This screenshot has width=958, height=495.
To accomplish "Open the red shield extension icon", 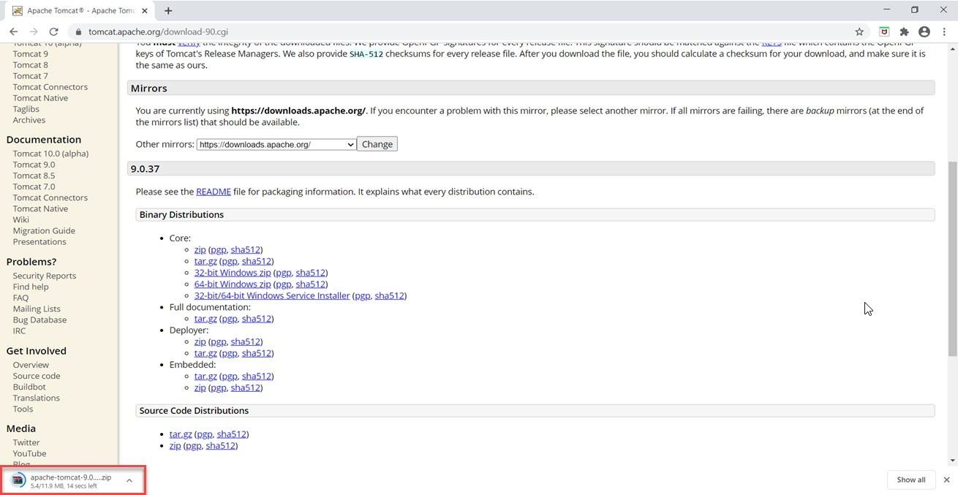I will click(884, 31).
